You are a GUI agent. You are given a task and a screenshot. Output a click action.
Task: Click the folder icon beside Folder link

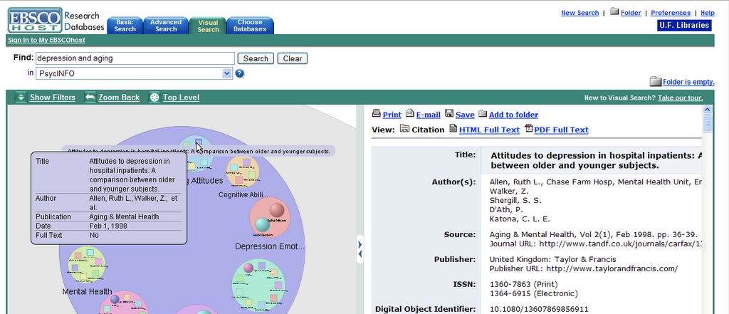click(x=614, y=11)
